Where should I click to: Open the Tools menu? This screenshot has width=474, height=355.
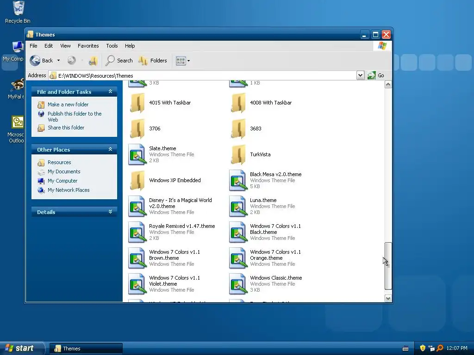[x=112, y=46]
